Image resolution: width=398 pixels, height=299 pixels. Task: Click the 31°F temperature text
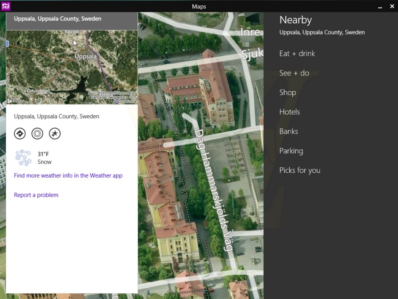(x=43, y=154)
